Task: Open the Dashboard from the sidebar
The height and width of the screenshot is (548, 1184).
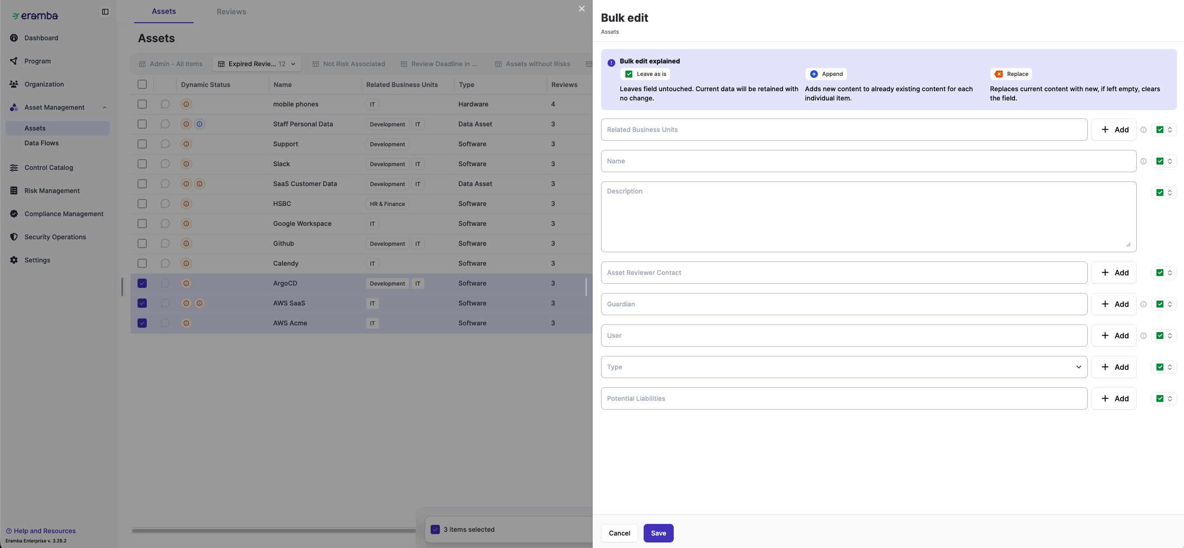Action: pyautogui.click(x=41, y=38)
